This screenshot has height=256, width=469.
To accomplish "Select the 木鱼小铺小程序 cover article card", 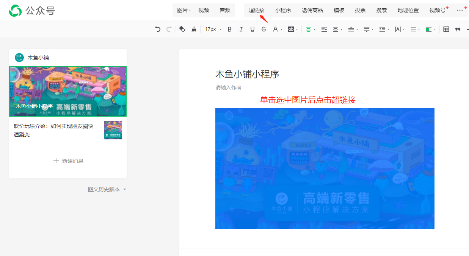I will point(68,91).
